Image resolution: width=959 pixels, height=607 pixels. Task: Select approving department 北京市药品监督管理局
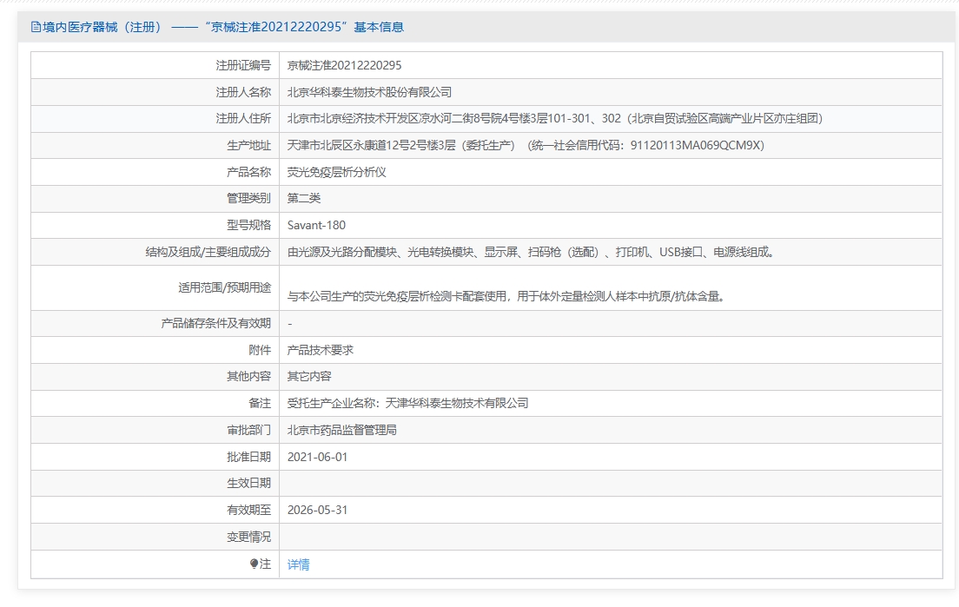click(342, 431)
